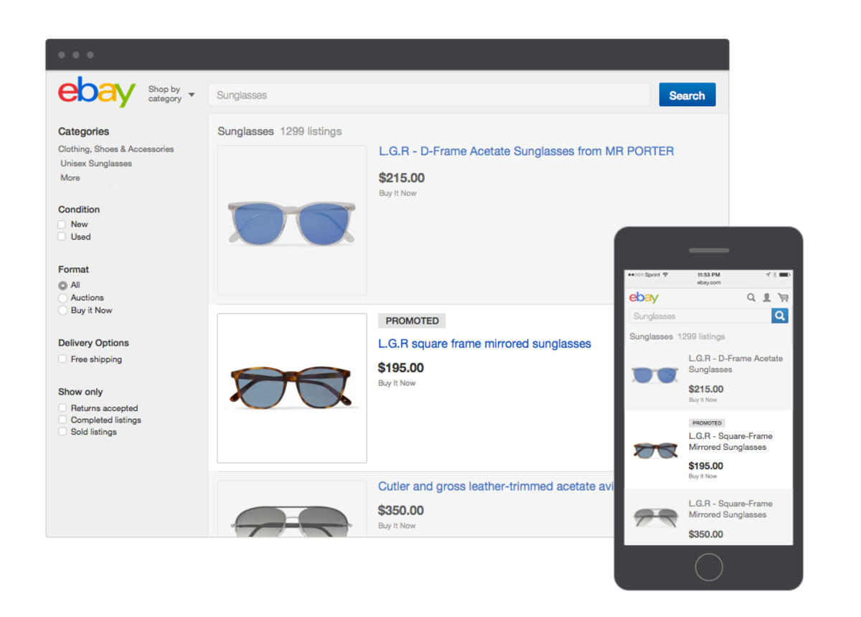Open L.G.R D-Frame Acetate Sunglasses listing

[x=526, y=151]
